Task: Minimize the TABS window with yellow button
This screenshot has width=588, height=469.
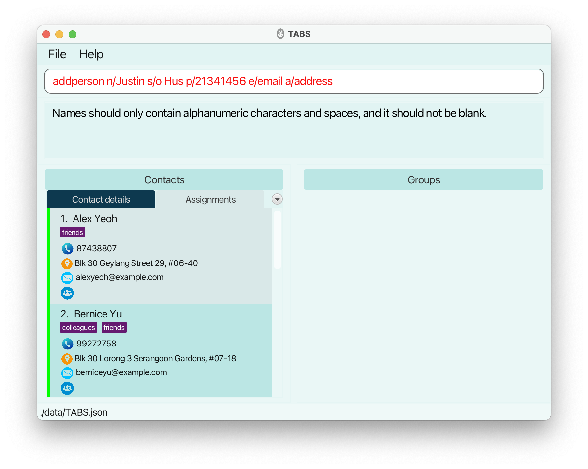Action: pos(59,34)
